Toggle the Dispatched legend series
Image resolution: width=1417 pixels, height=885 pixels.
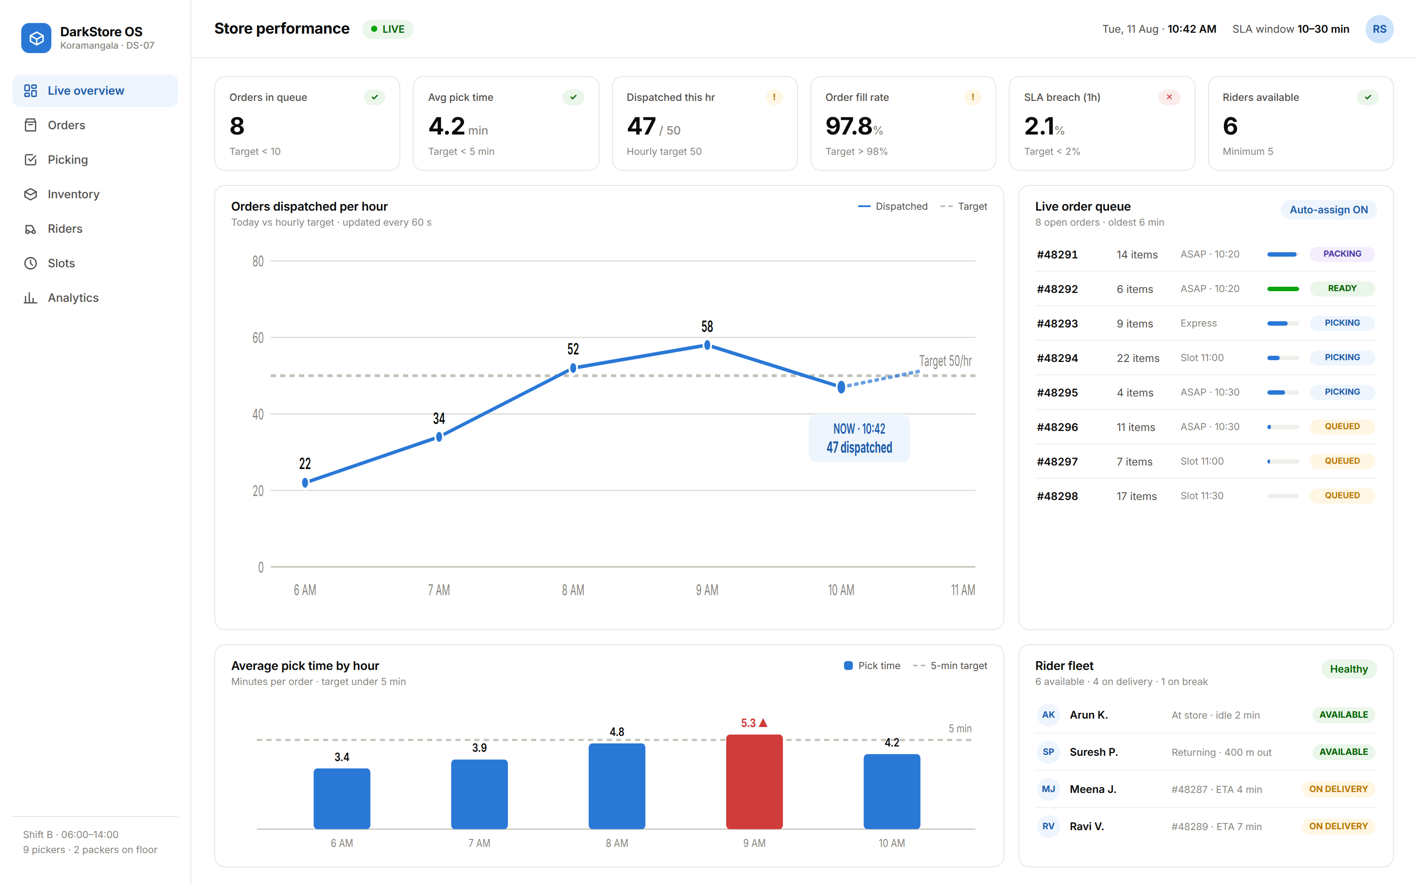892,207
